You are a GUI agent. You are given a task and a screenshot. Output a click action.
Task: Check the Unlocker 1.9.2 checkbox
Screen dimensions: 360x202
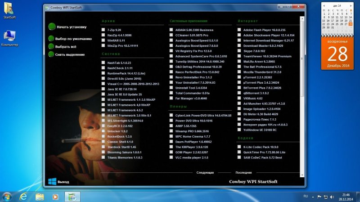pyautogui.click(x=103, y=131)
